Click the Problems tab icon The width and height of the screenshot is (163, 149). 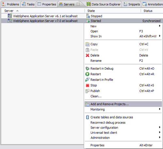tap(4, 4)
